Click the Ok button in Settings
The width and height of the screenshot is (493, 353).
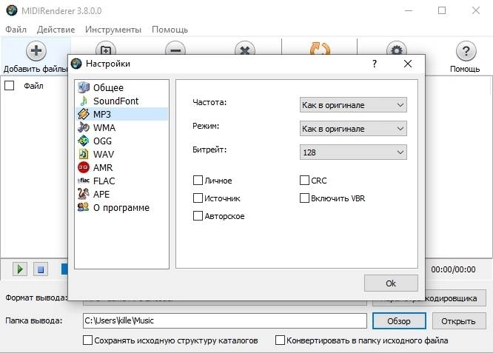(391, 283)
